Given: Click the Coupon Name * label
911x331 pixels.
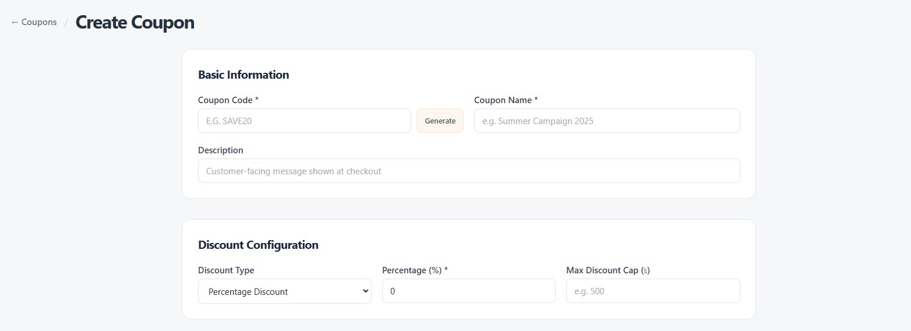Looking at the screenshot, I should point(506,100).
